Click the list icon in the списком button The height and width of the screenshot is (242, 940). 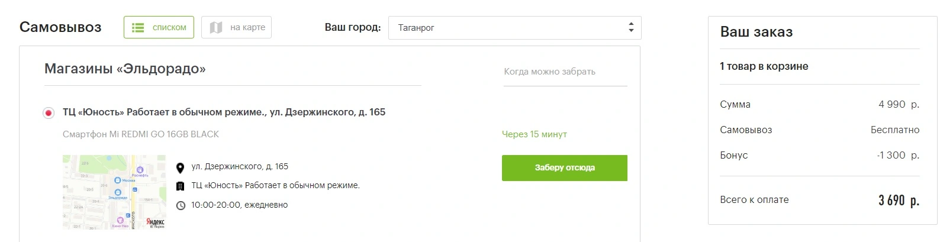point(138,28)
